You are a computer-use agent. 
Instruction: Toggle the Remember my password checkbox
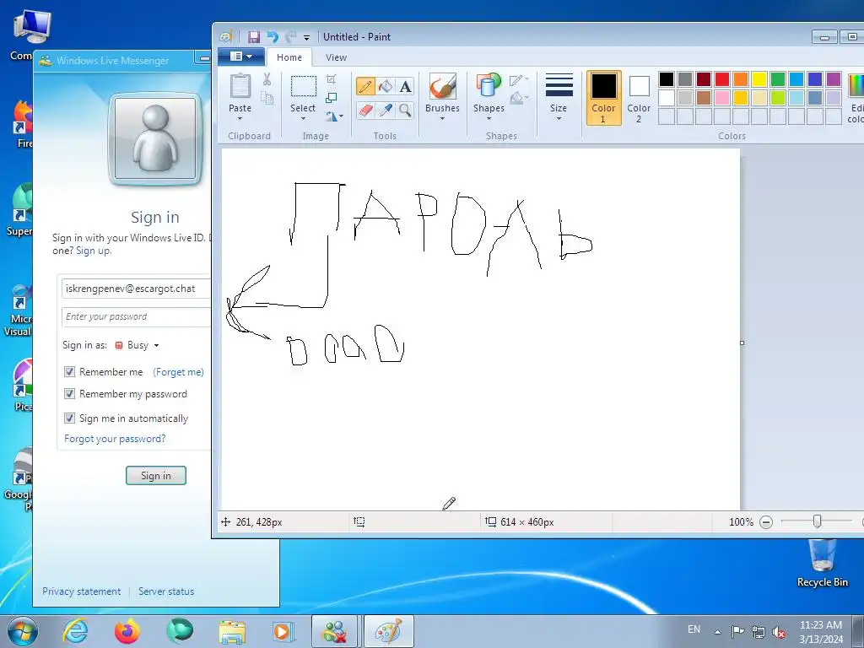pyautogui.click(x=69, y=394)
